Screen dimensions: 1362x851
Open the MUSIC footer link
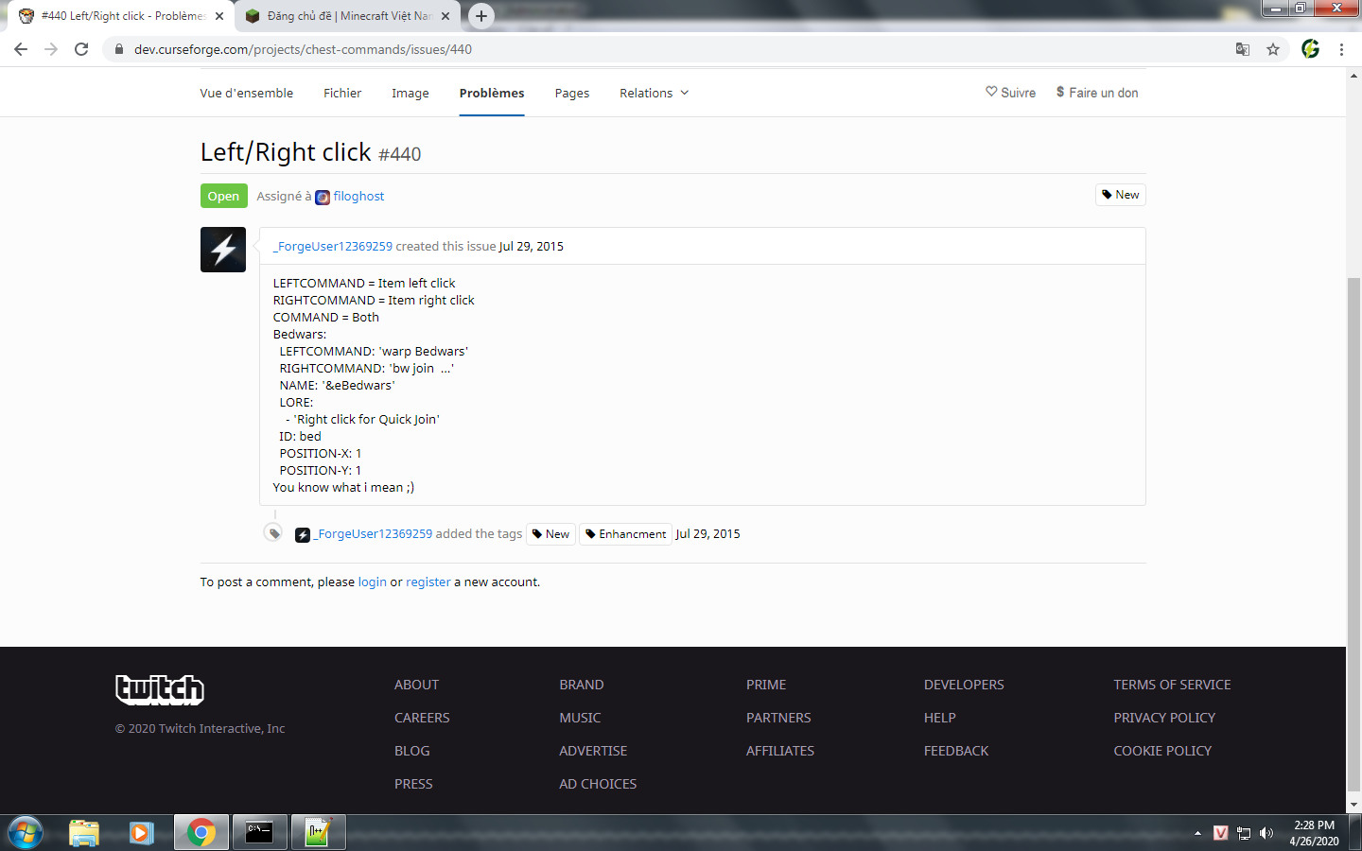(580, 718)
